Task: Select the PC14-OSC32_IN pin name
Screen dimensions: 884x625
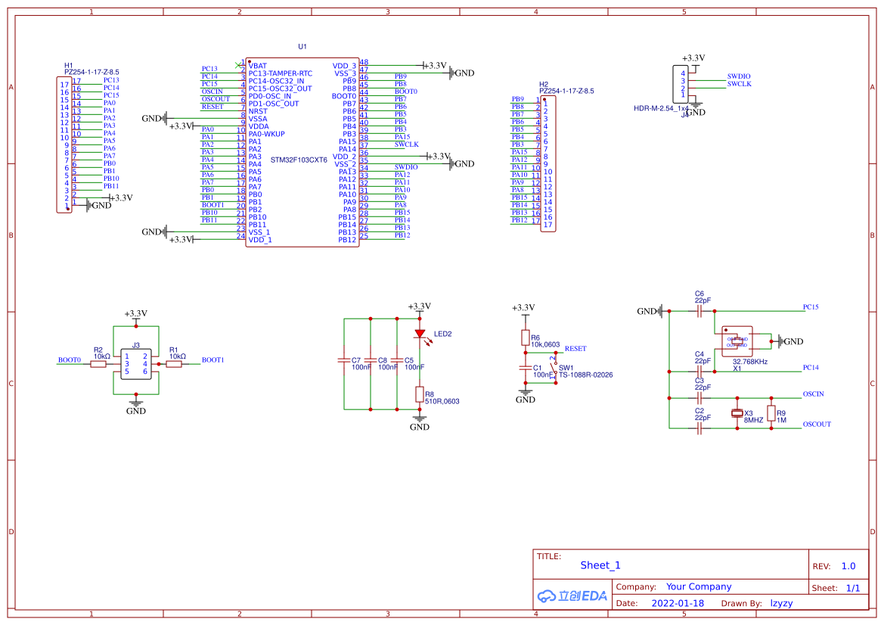Action: tap(276, 81)
